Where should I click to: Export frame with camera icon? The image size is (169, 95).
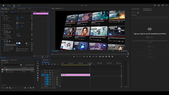click(x=106, y=56)
